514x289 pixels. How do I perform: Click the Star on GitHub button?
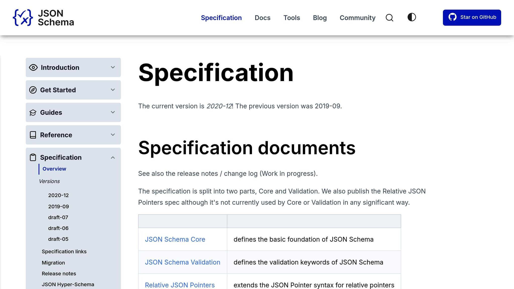click(472, 18)
